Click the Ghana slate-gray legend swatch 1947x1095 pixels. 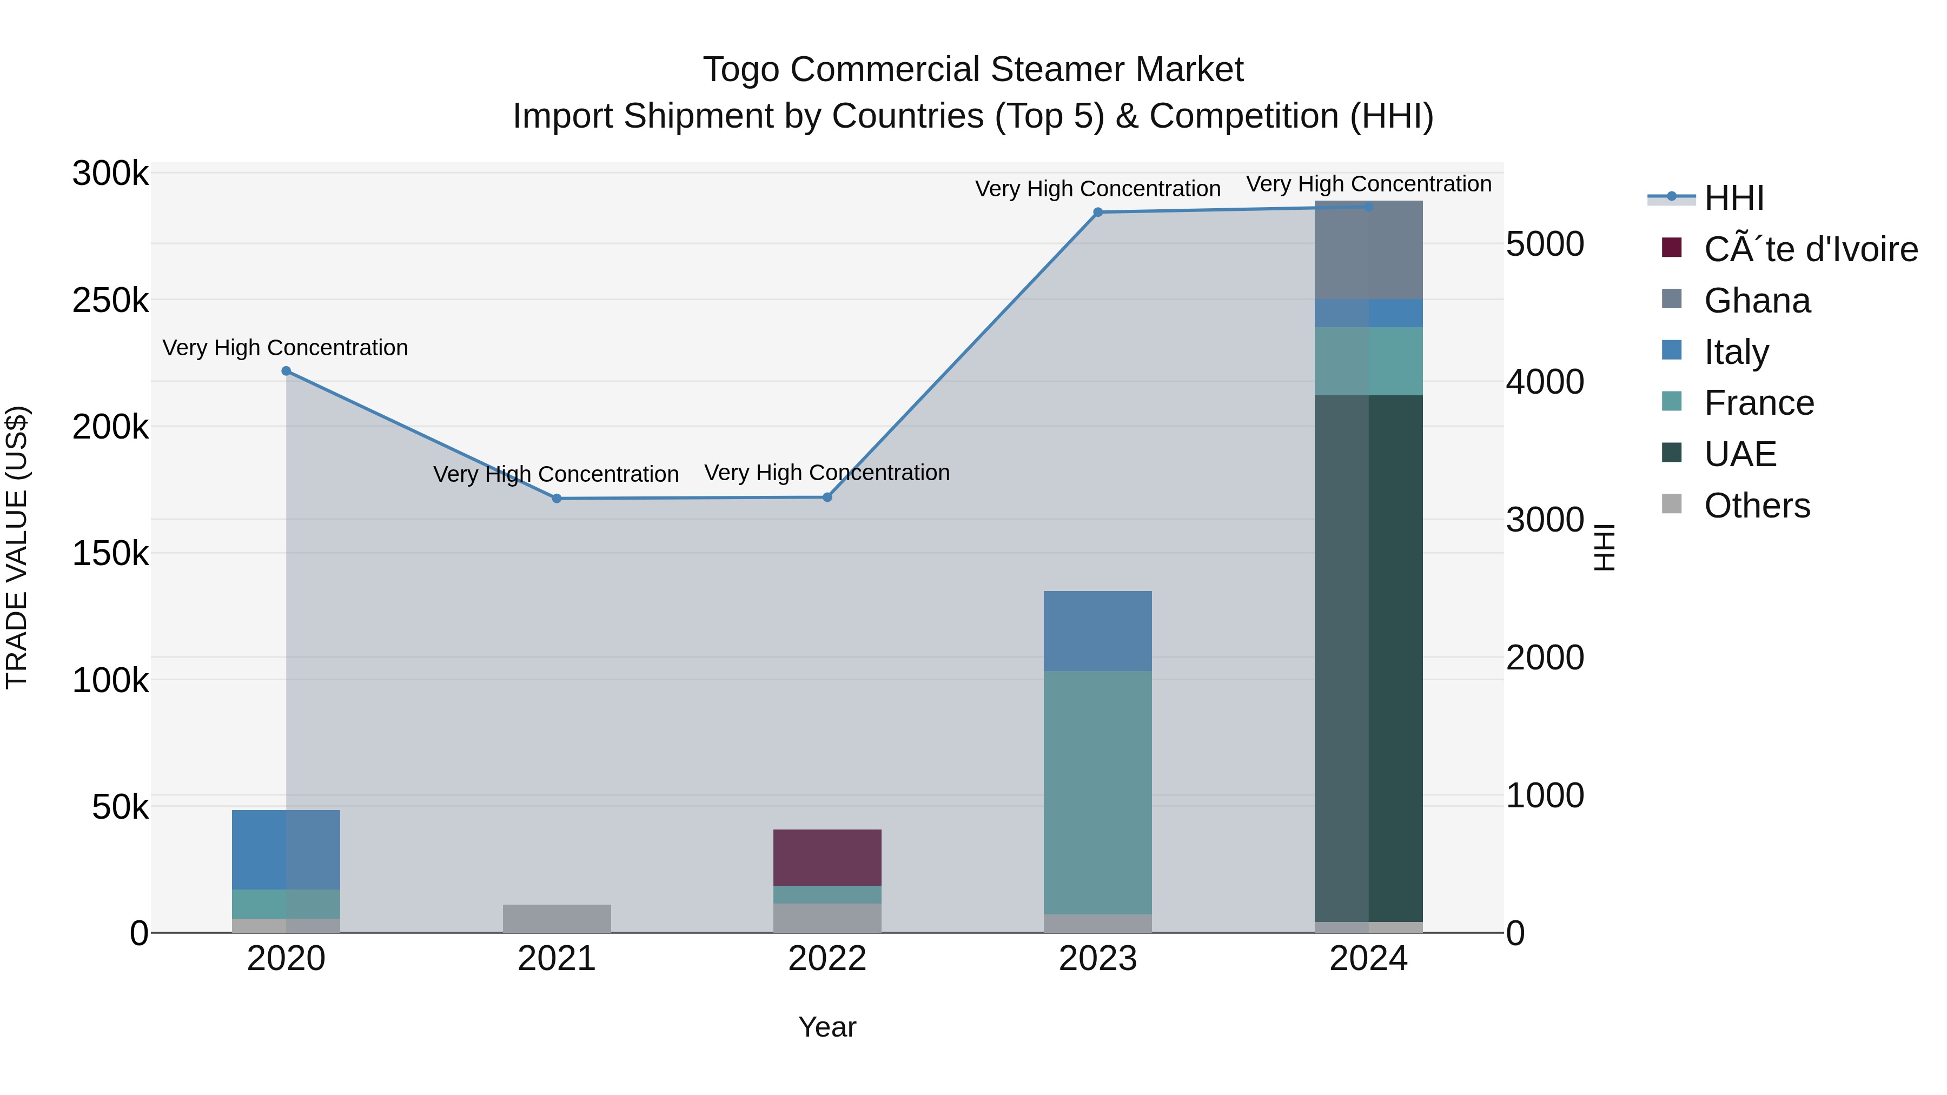click(x=1672, y=298)
